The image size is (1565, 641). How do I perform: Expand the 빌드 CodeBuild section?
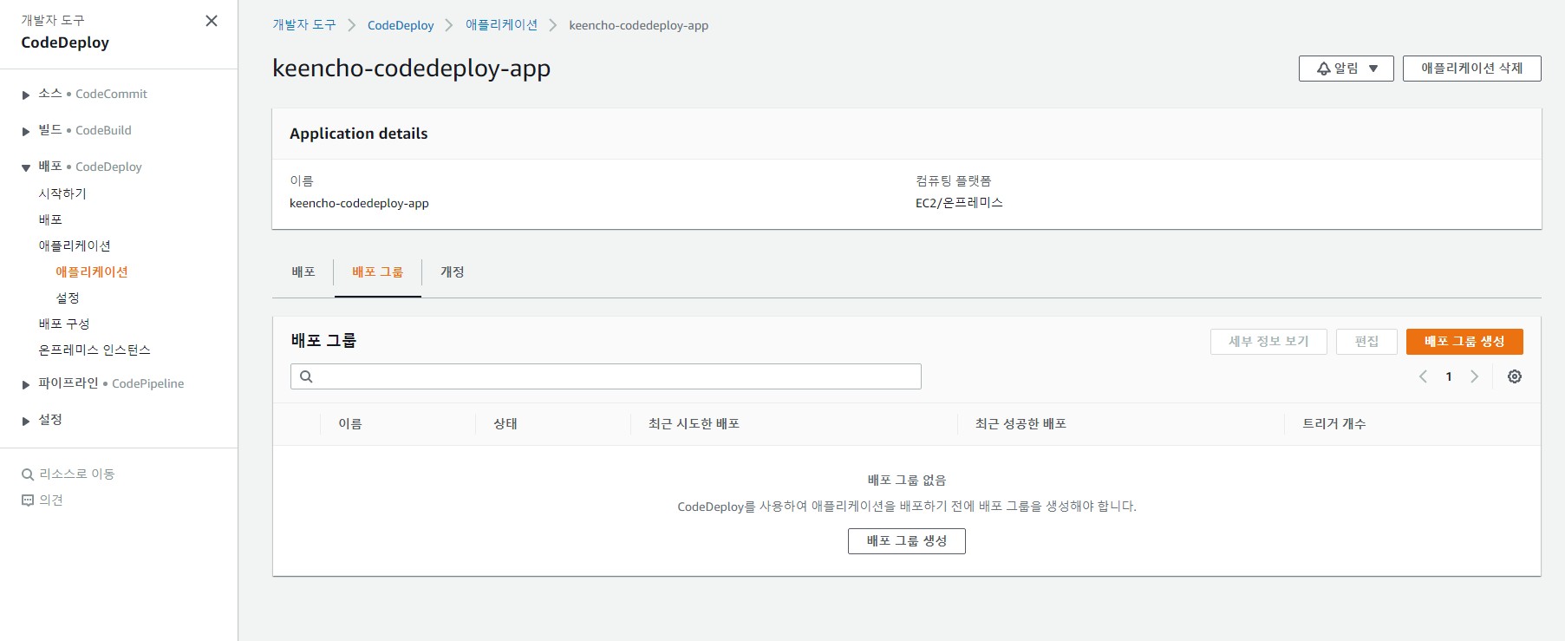click(x=26, y=131)
